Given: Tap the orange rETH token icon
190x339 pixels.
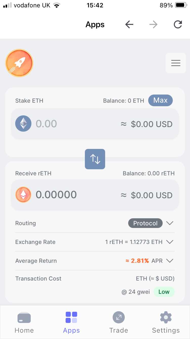Looking at the screenshot, I should (23, 195).
